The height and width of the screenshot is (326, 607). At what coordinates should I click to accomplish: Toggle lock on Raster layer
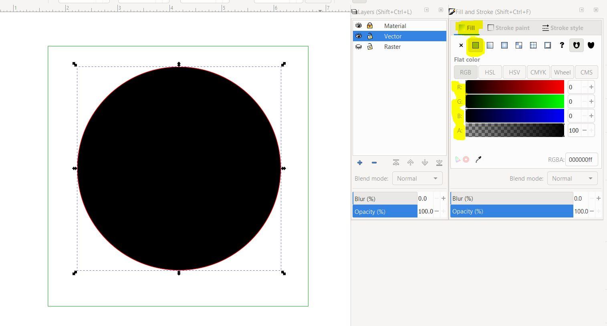tap(370, 47)
